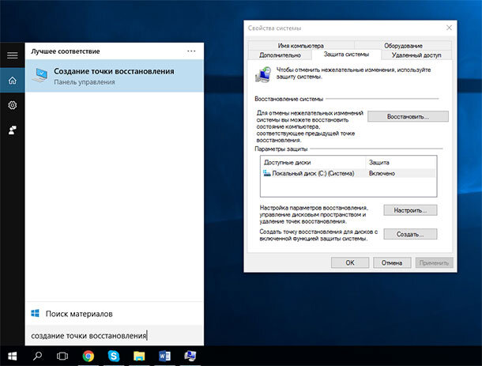Click the Windows logo beside Поиск материалов
Screen dimensions: 482x366
(x=35, y=313)
